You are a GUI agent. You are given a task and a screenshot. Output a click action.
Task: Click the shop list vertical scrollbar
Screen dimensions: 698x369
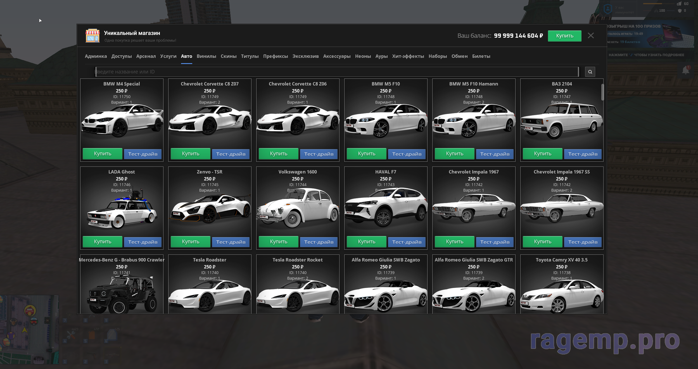click(x=602, y=92)
